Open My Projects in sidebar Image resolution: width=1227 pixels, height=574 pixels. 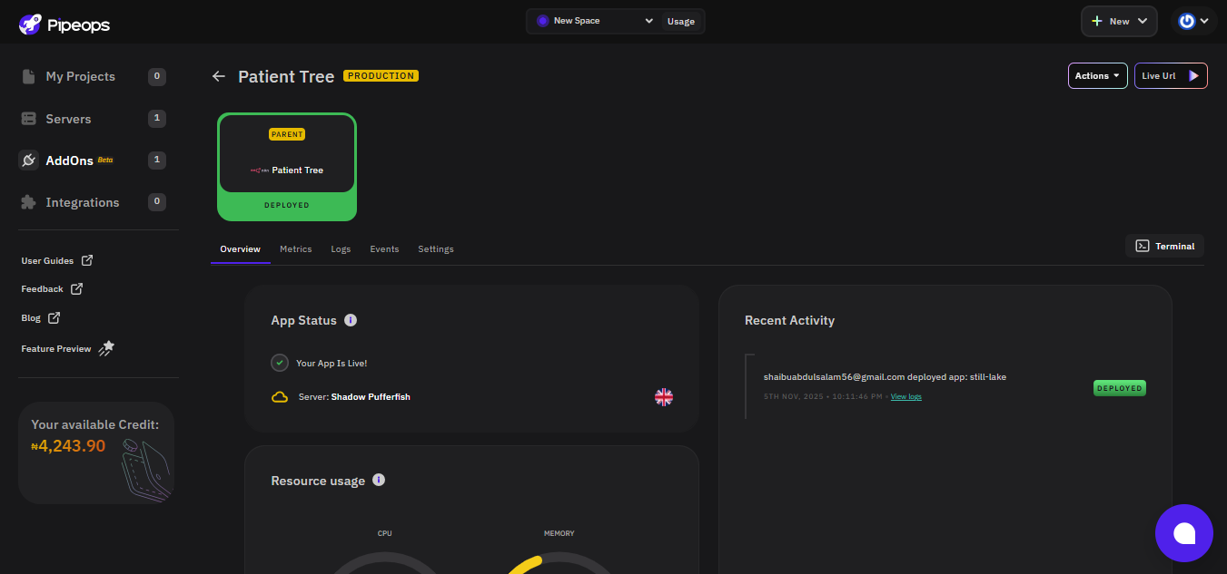(x=94, y=77)
